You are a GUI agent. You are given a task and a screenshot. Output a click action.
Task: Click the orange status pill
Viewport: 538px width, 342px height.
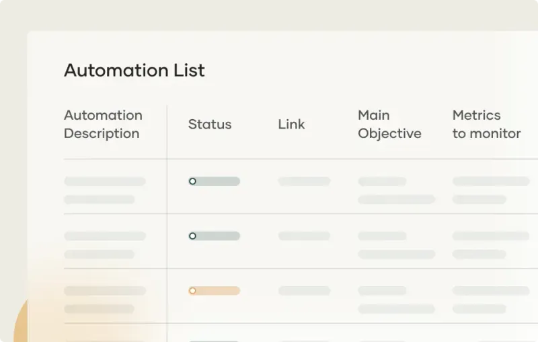click(x=214, y=291)
